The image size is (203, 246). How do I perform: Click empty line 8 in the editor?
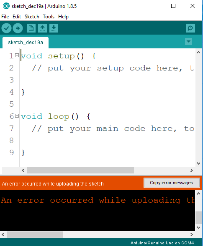(107, 141)
